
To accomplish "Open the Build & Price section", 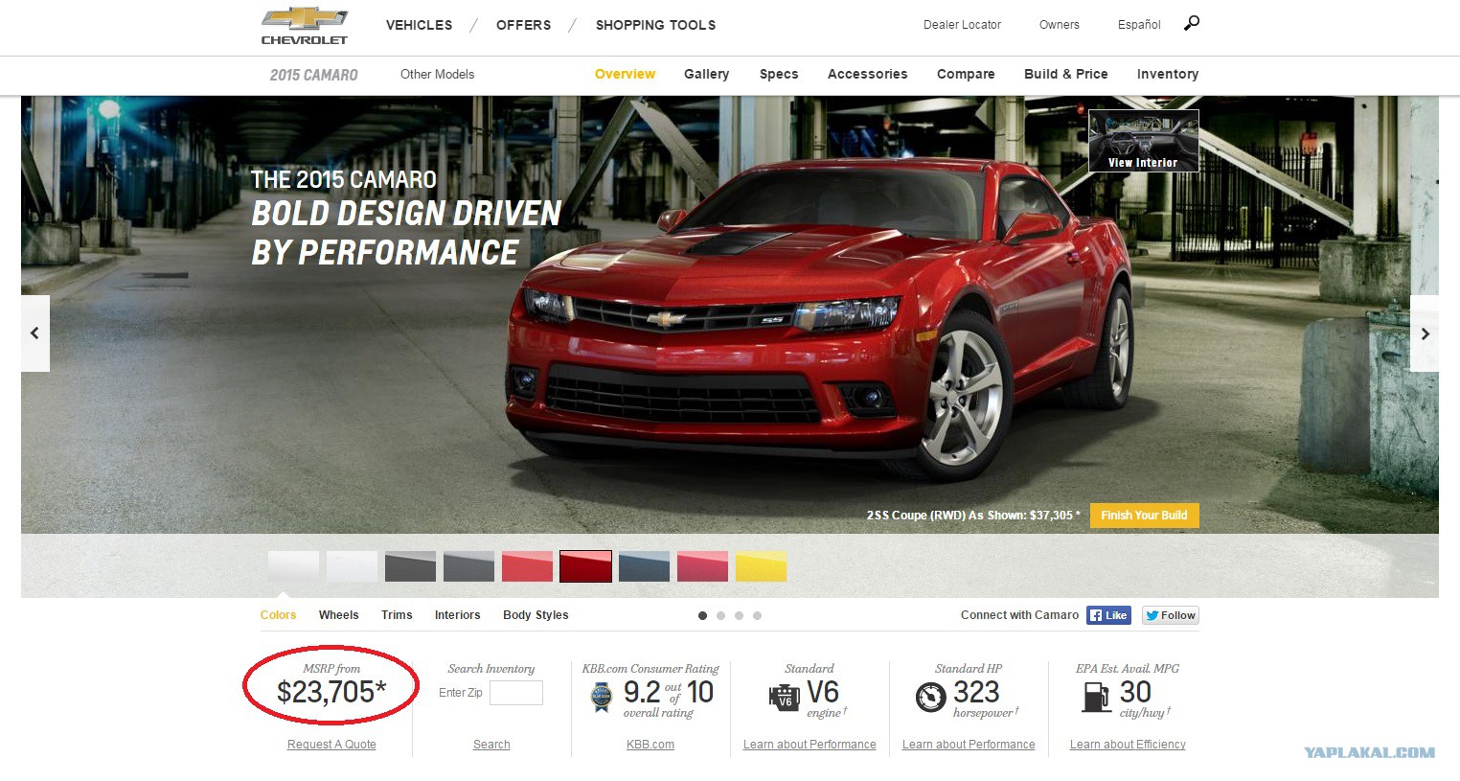I will [1065, 74].
